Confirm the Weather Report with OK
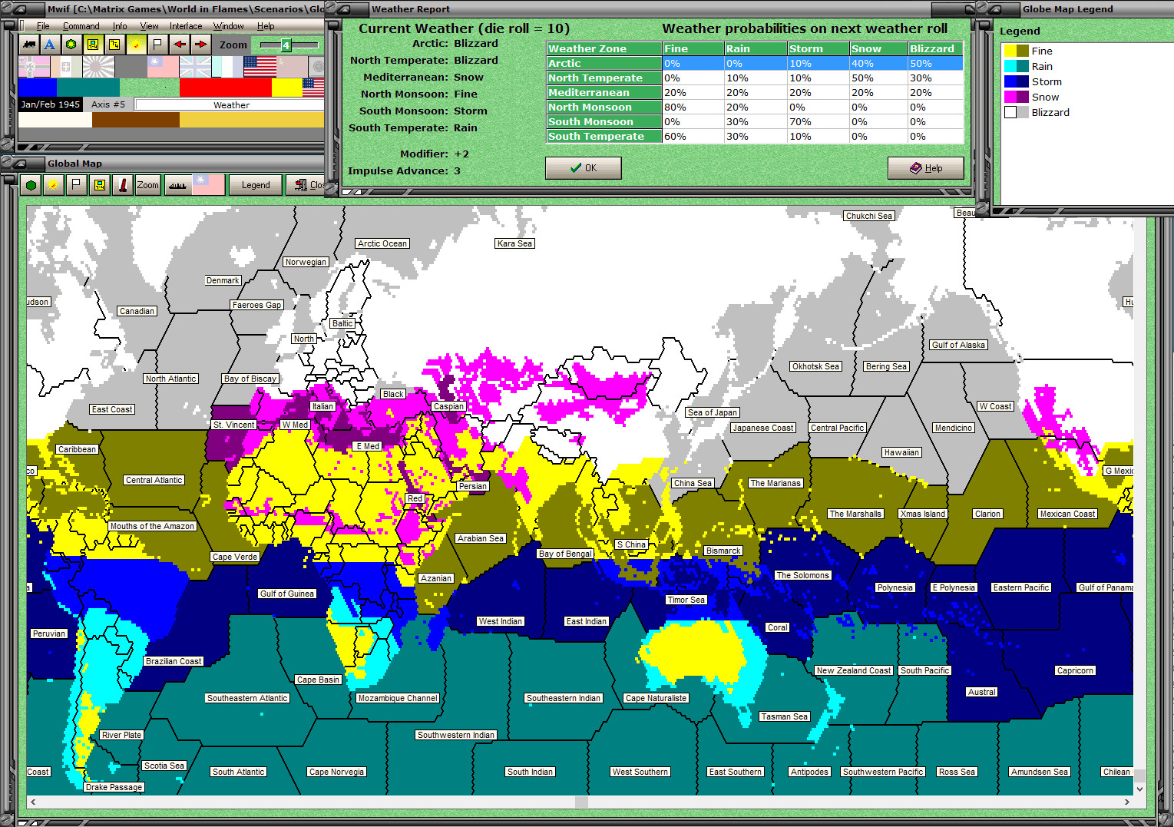 584,168
